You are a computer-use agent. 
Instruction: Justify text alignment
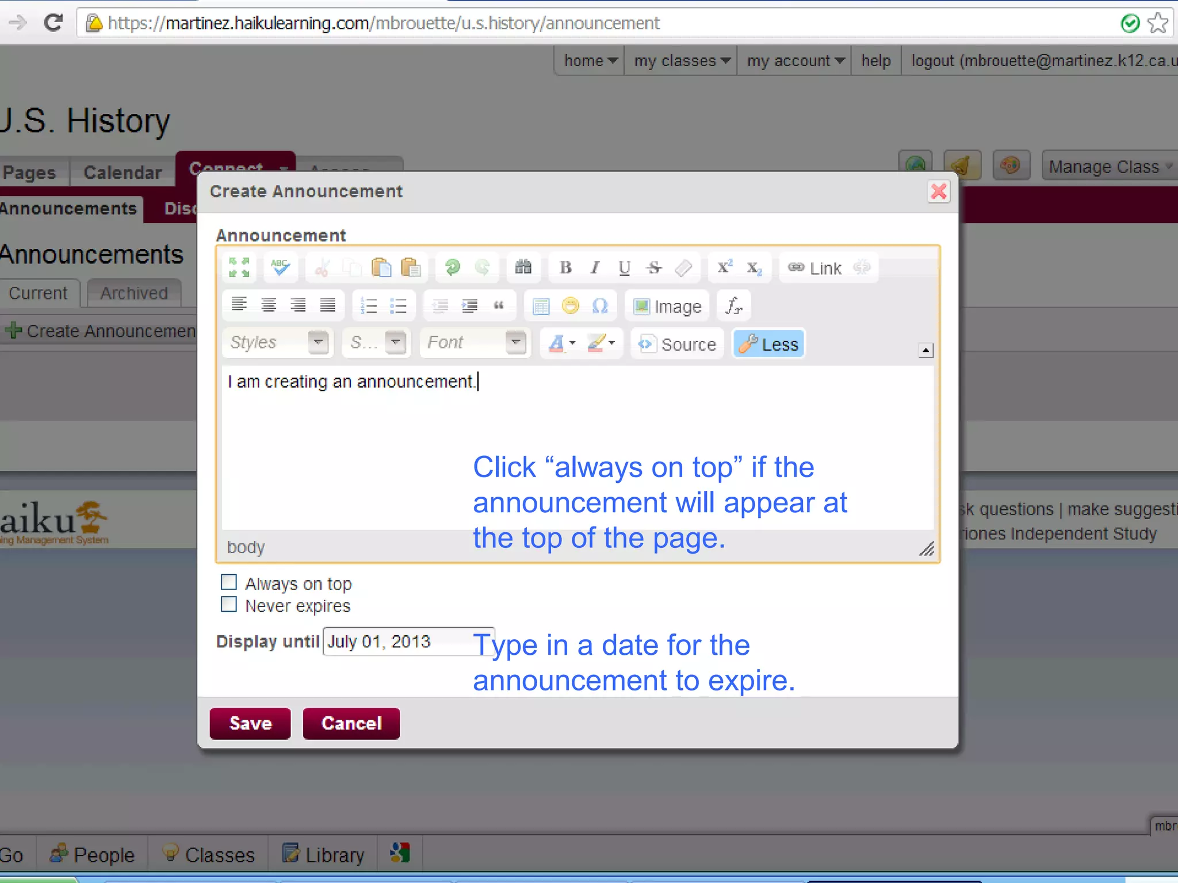tap(328, 305)
